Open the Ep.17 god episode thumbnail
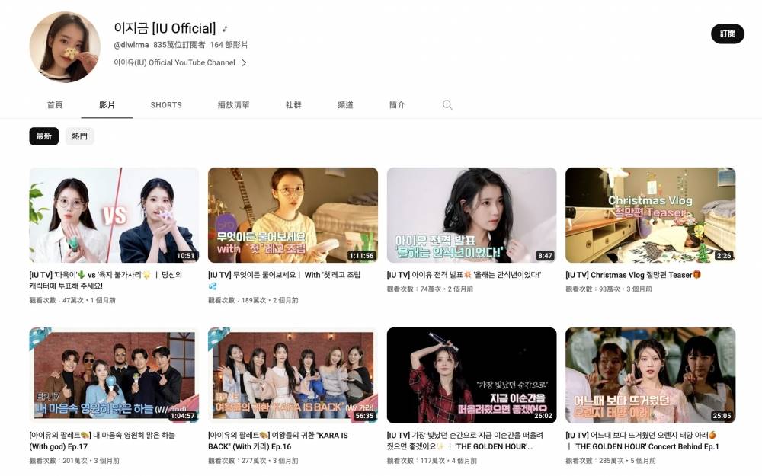Viewport: 762px width, 476px height. [x=114, y=375]
